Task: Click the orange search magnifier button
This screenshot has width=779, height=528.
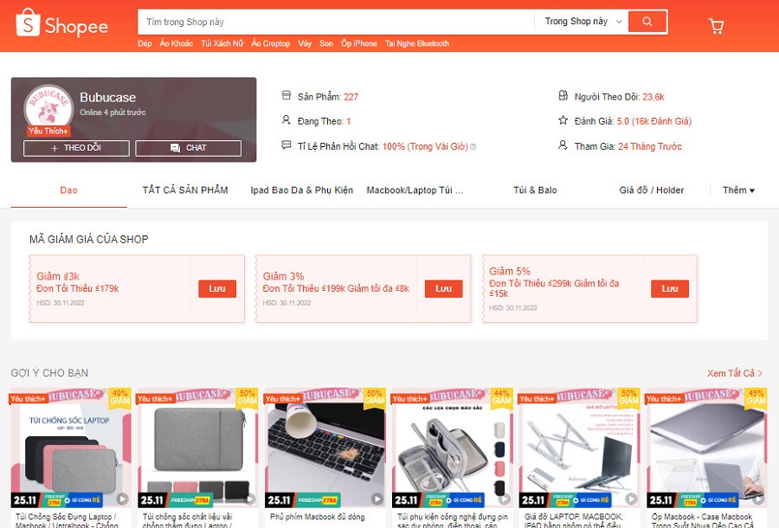Action: point(647,22)
